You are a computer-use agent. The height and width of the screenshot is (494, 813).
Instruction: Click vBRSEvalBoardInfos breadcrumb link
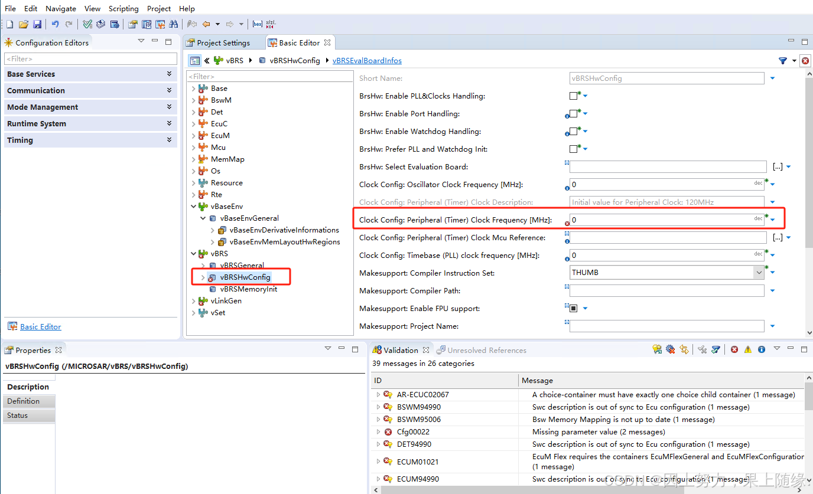click(367, 60)
